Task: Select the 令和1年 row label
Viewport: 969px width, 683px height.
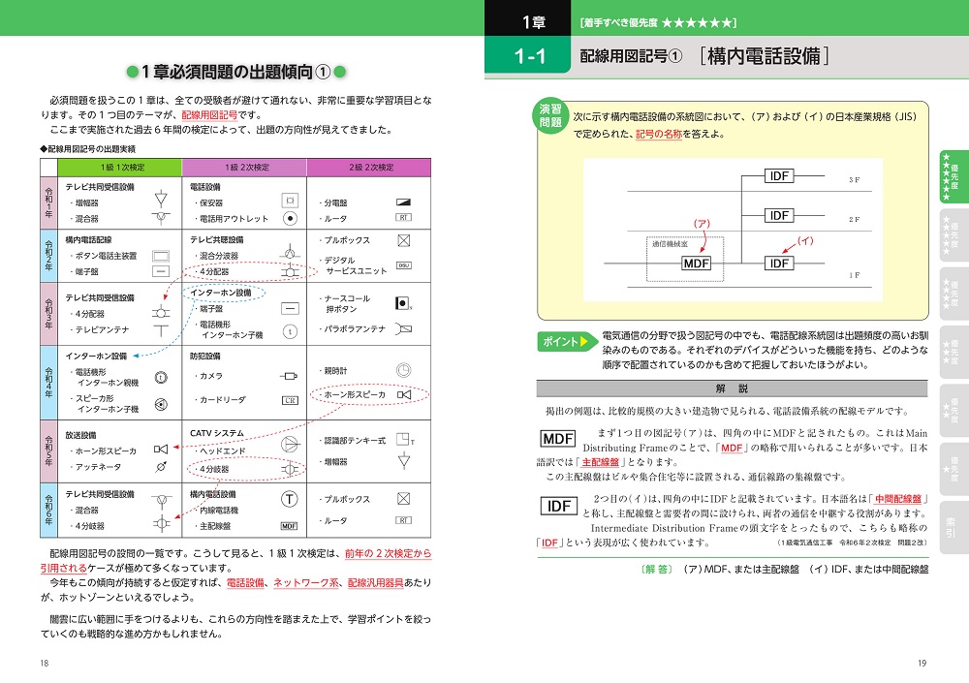Action: (x=48, y=202)
